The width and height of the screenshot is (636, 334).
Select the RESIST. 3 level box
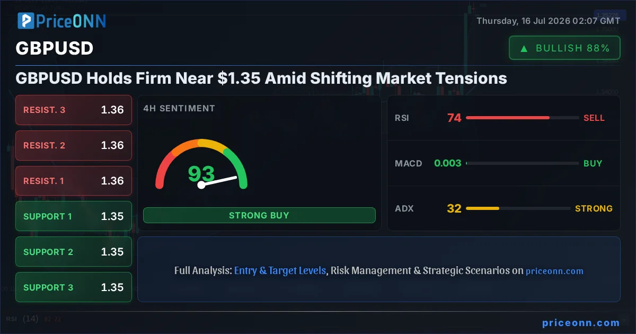click(74, 110)
